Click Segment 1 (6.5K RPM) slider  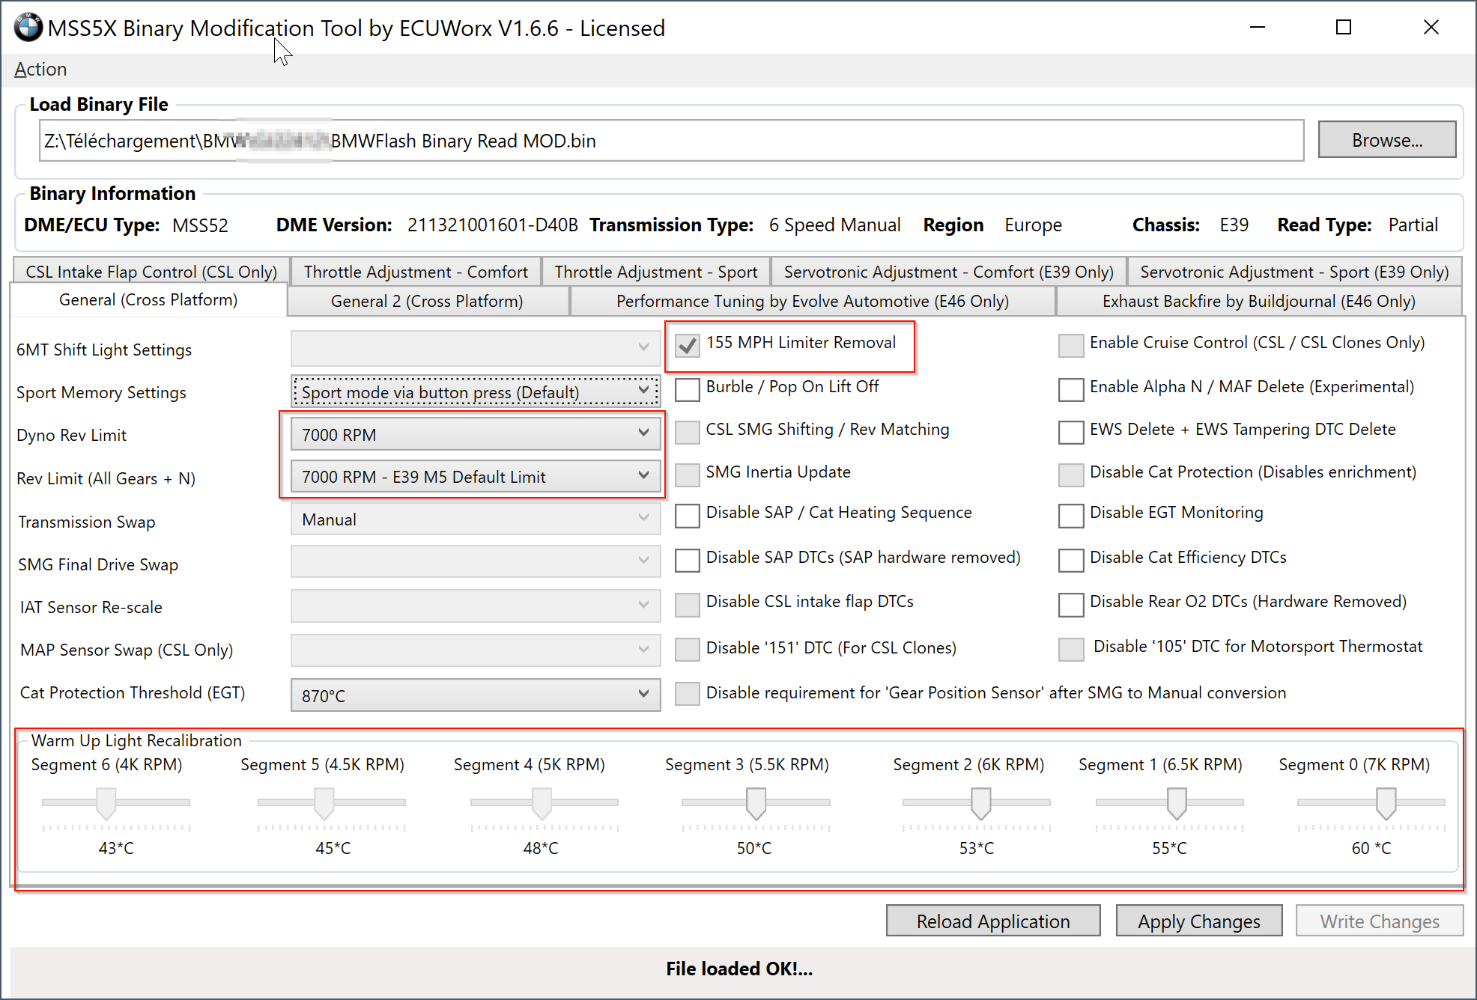tap(1177, 803)
